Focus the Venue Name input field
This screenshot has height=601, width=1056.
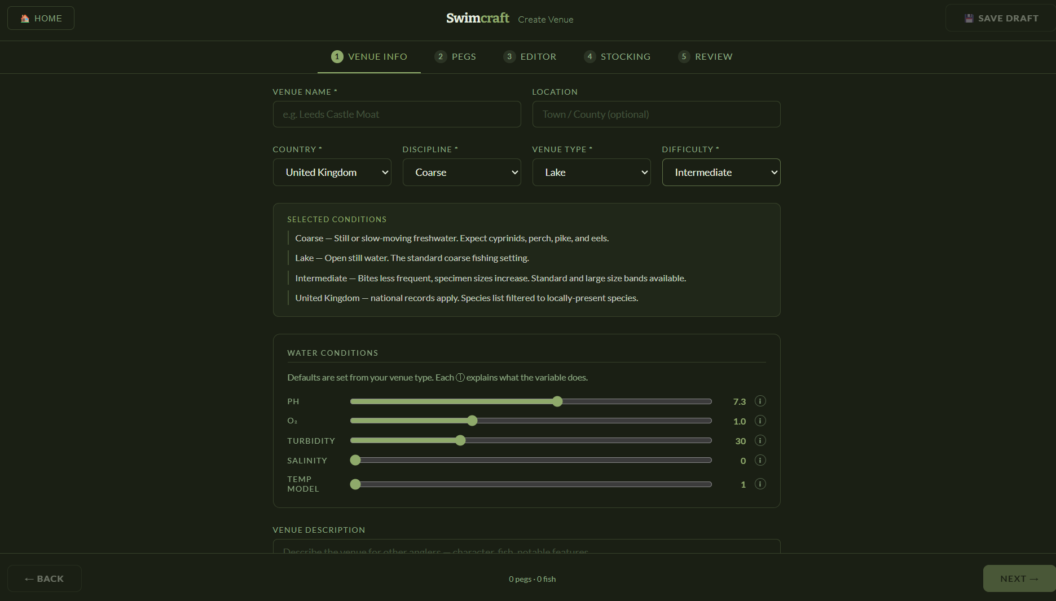(x=397, y=114)
